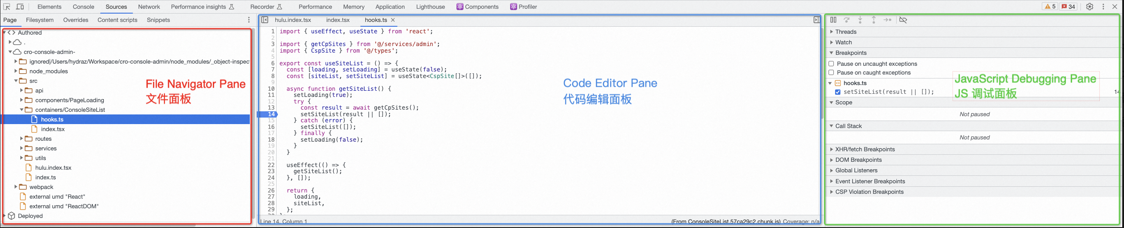Expand the routes folder

(x=22, y=139)
